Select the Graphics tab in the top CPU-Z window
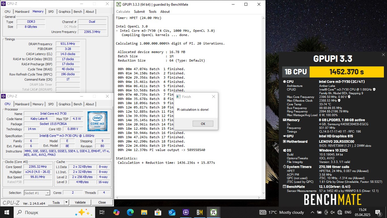 (x=65, y=12)
